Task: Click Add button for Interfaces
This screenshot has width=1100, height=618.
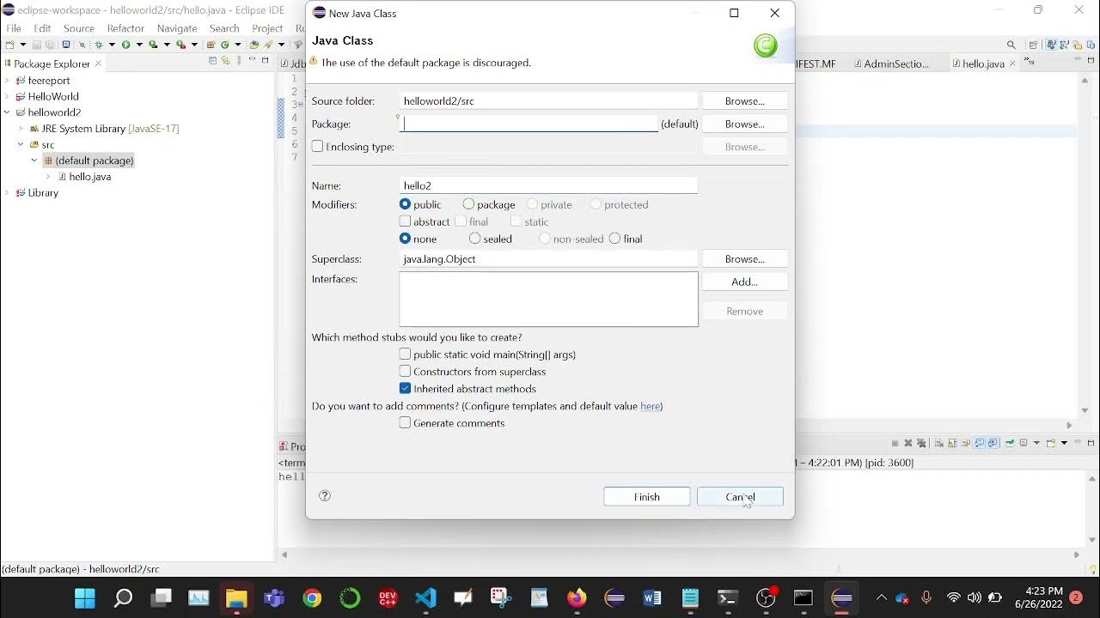Action: [x=745, y=282]
